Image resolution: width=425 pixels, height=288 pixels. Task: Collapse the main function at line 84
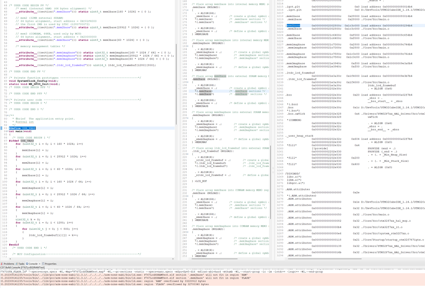coord(8,131)
